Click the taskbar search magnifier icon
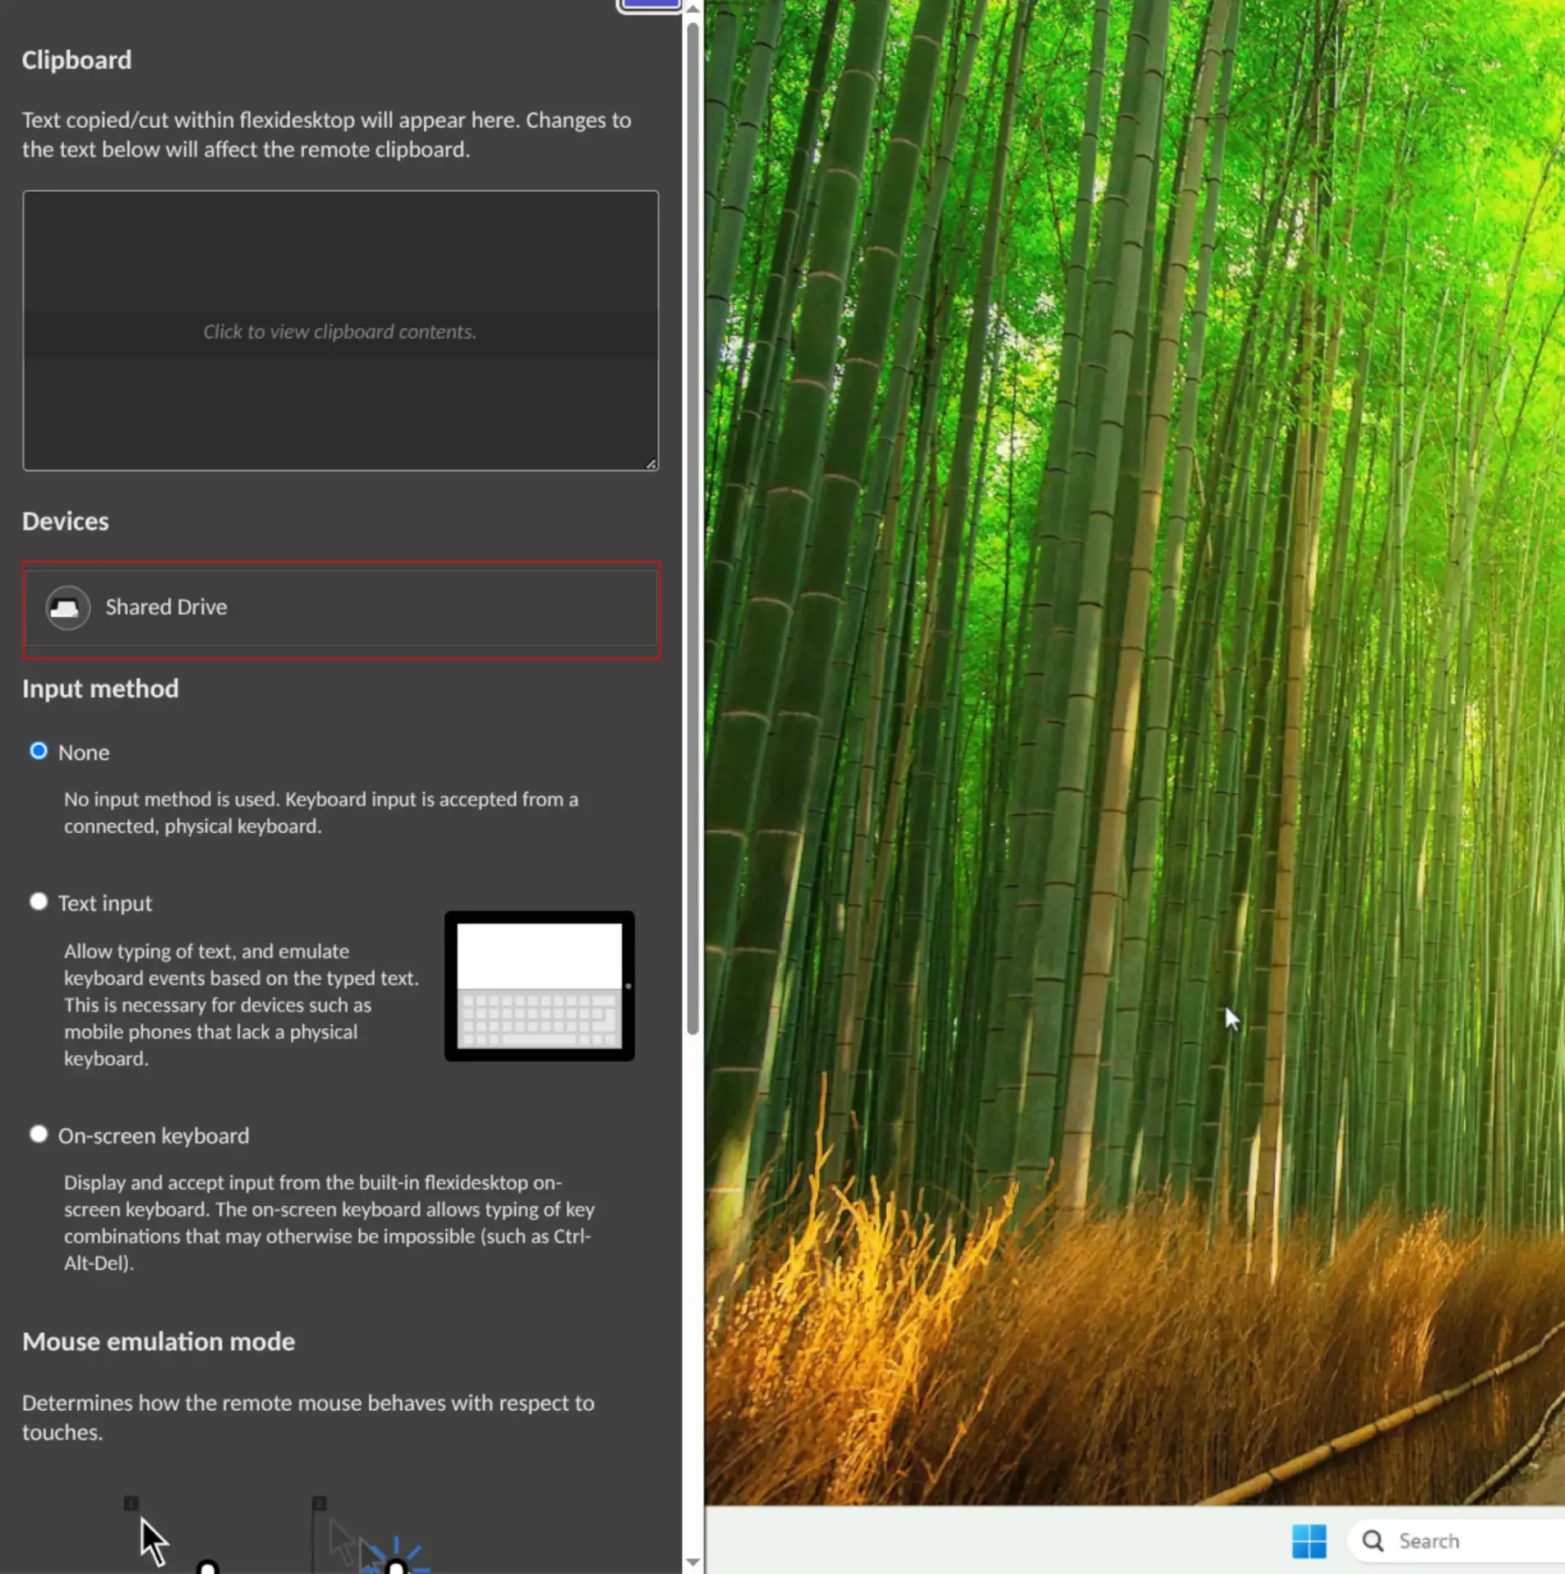Screen dimensions: 1565x1574 coord(1372,1541)
